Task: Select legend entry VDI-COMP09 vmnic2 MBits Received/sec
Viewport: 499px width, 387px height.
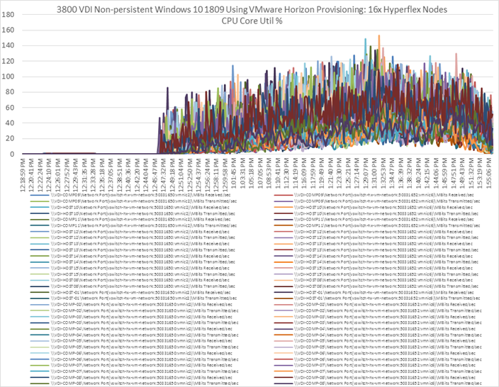Action: (x=130, y=195)
